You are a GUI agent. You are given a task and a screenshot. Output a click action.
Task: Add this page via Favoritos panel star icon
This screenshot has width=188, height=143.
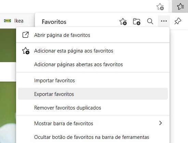click(123, 22)
